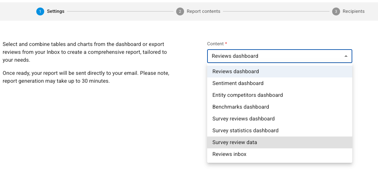378x170 pixels.
Task: Select Survey review data option
Action: tap(280, 142)
